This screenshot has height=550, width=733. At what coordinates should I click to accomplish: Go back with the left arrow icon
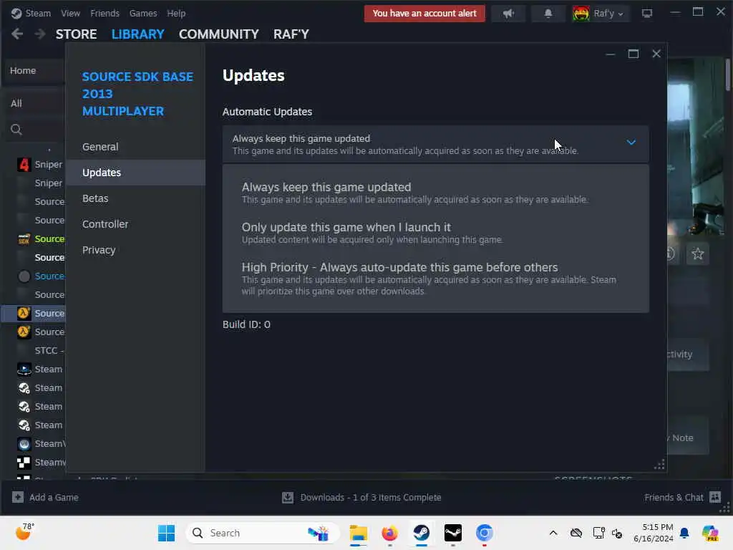(x=17, y=34)
